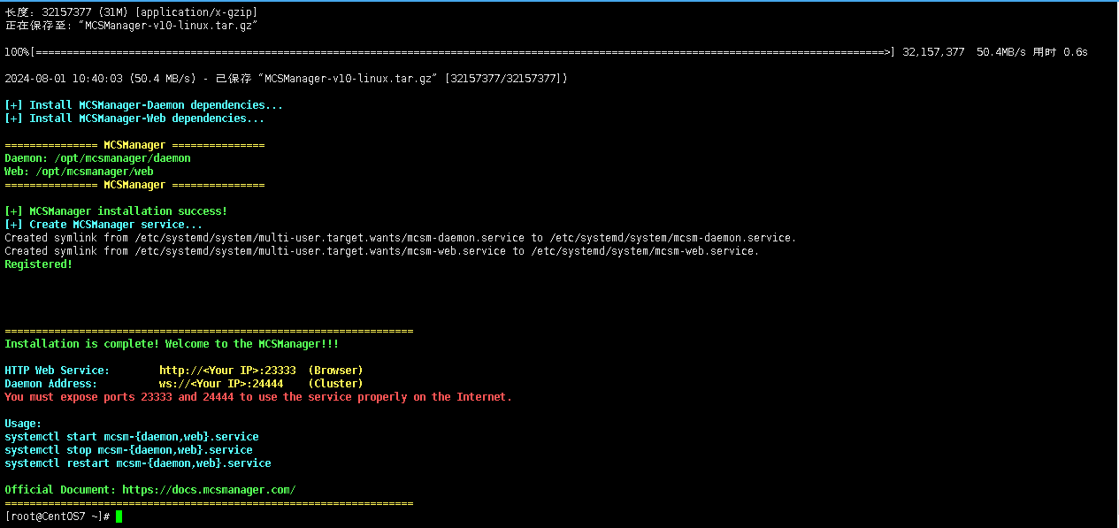Viewport: 1119px width, 528px height.
Task: Click the 'Install MCSManager-Daemon dependencies' line
Action: coord(143,105)
